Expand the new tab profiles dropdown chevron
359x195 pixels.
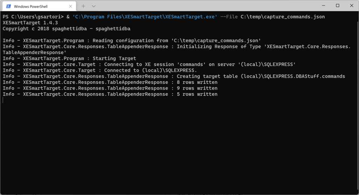tap(94, 6)
